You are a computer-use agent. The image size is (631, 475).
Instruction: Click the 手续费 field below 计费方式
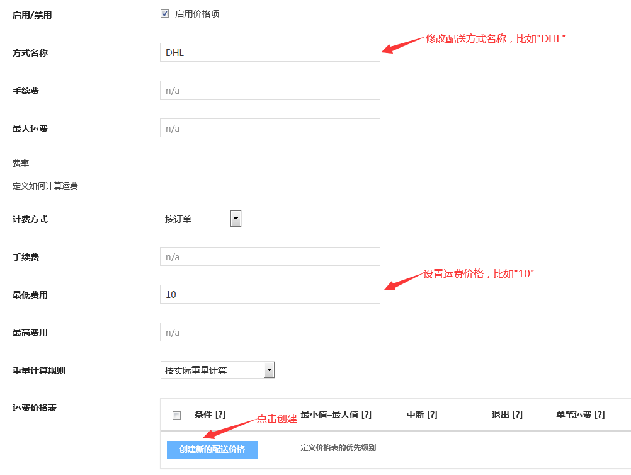[270, 256]
